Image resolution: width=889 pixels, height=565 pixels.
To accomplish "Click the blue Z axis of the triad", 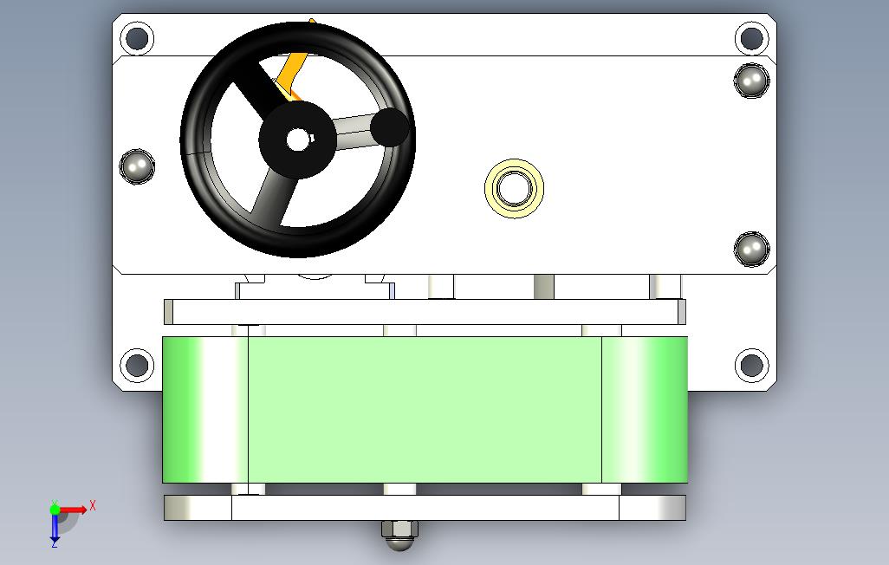I will (55, 528).
